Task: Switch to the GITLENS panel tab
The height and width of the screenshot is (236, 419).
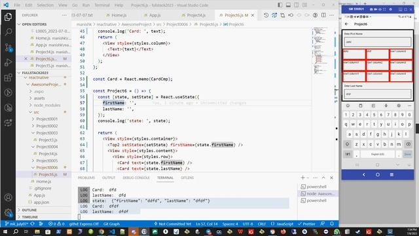Action: click(x=187, y=178)
